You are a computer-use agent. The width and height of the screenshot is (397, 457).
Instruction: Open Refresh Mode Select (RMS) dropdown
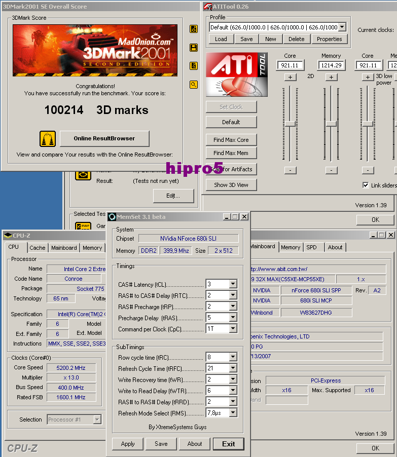point(233,413)
